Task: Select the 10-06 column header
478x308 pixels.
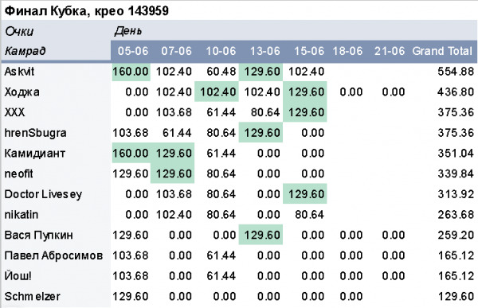Action: 221,51
